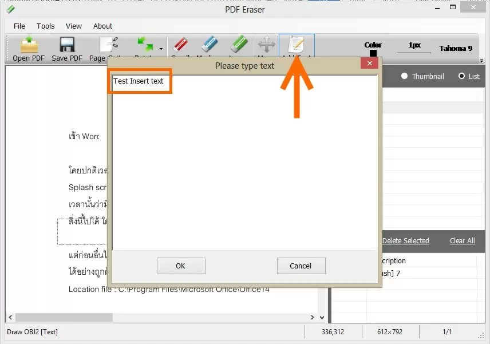
Task: Confirm text entry with OK button
Action: tap(181, 266)
